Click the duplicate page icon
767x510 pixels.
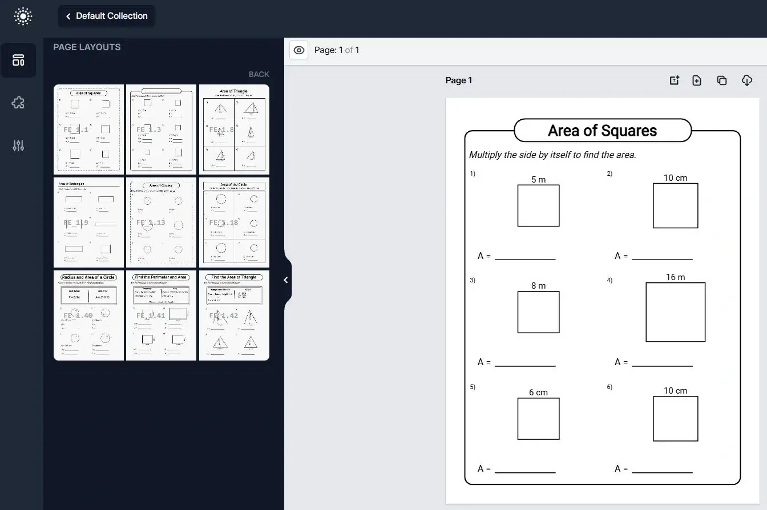coord(722,80)
